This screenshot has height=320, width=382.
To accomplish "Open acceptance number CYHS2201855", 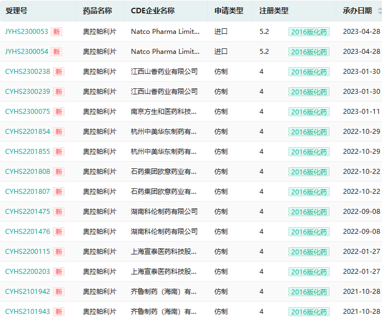I will click(x=27, y=152).
